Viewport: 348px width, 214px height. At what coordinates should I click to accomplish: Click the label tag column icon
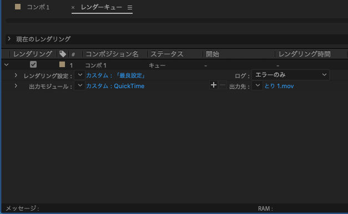[x=63, y=54]
